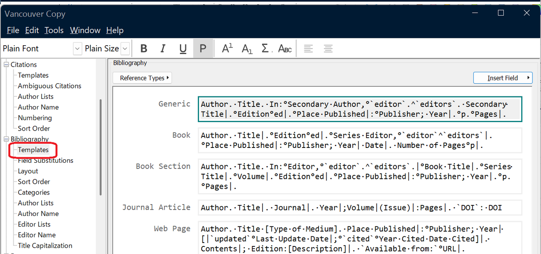Select Author Lists under Bibliography
This screenshot has height=254, width=541.
coord(36,203)
